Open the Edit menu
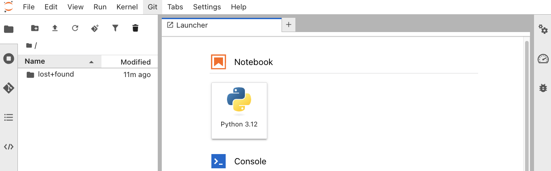 (x=51, y=7)
